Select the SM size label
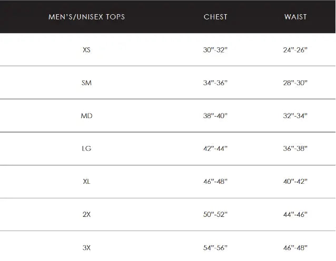 [87, 83]
